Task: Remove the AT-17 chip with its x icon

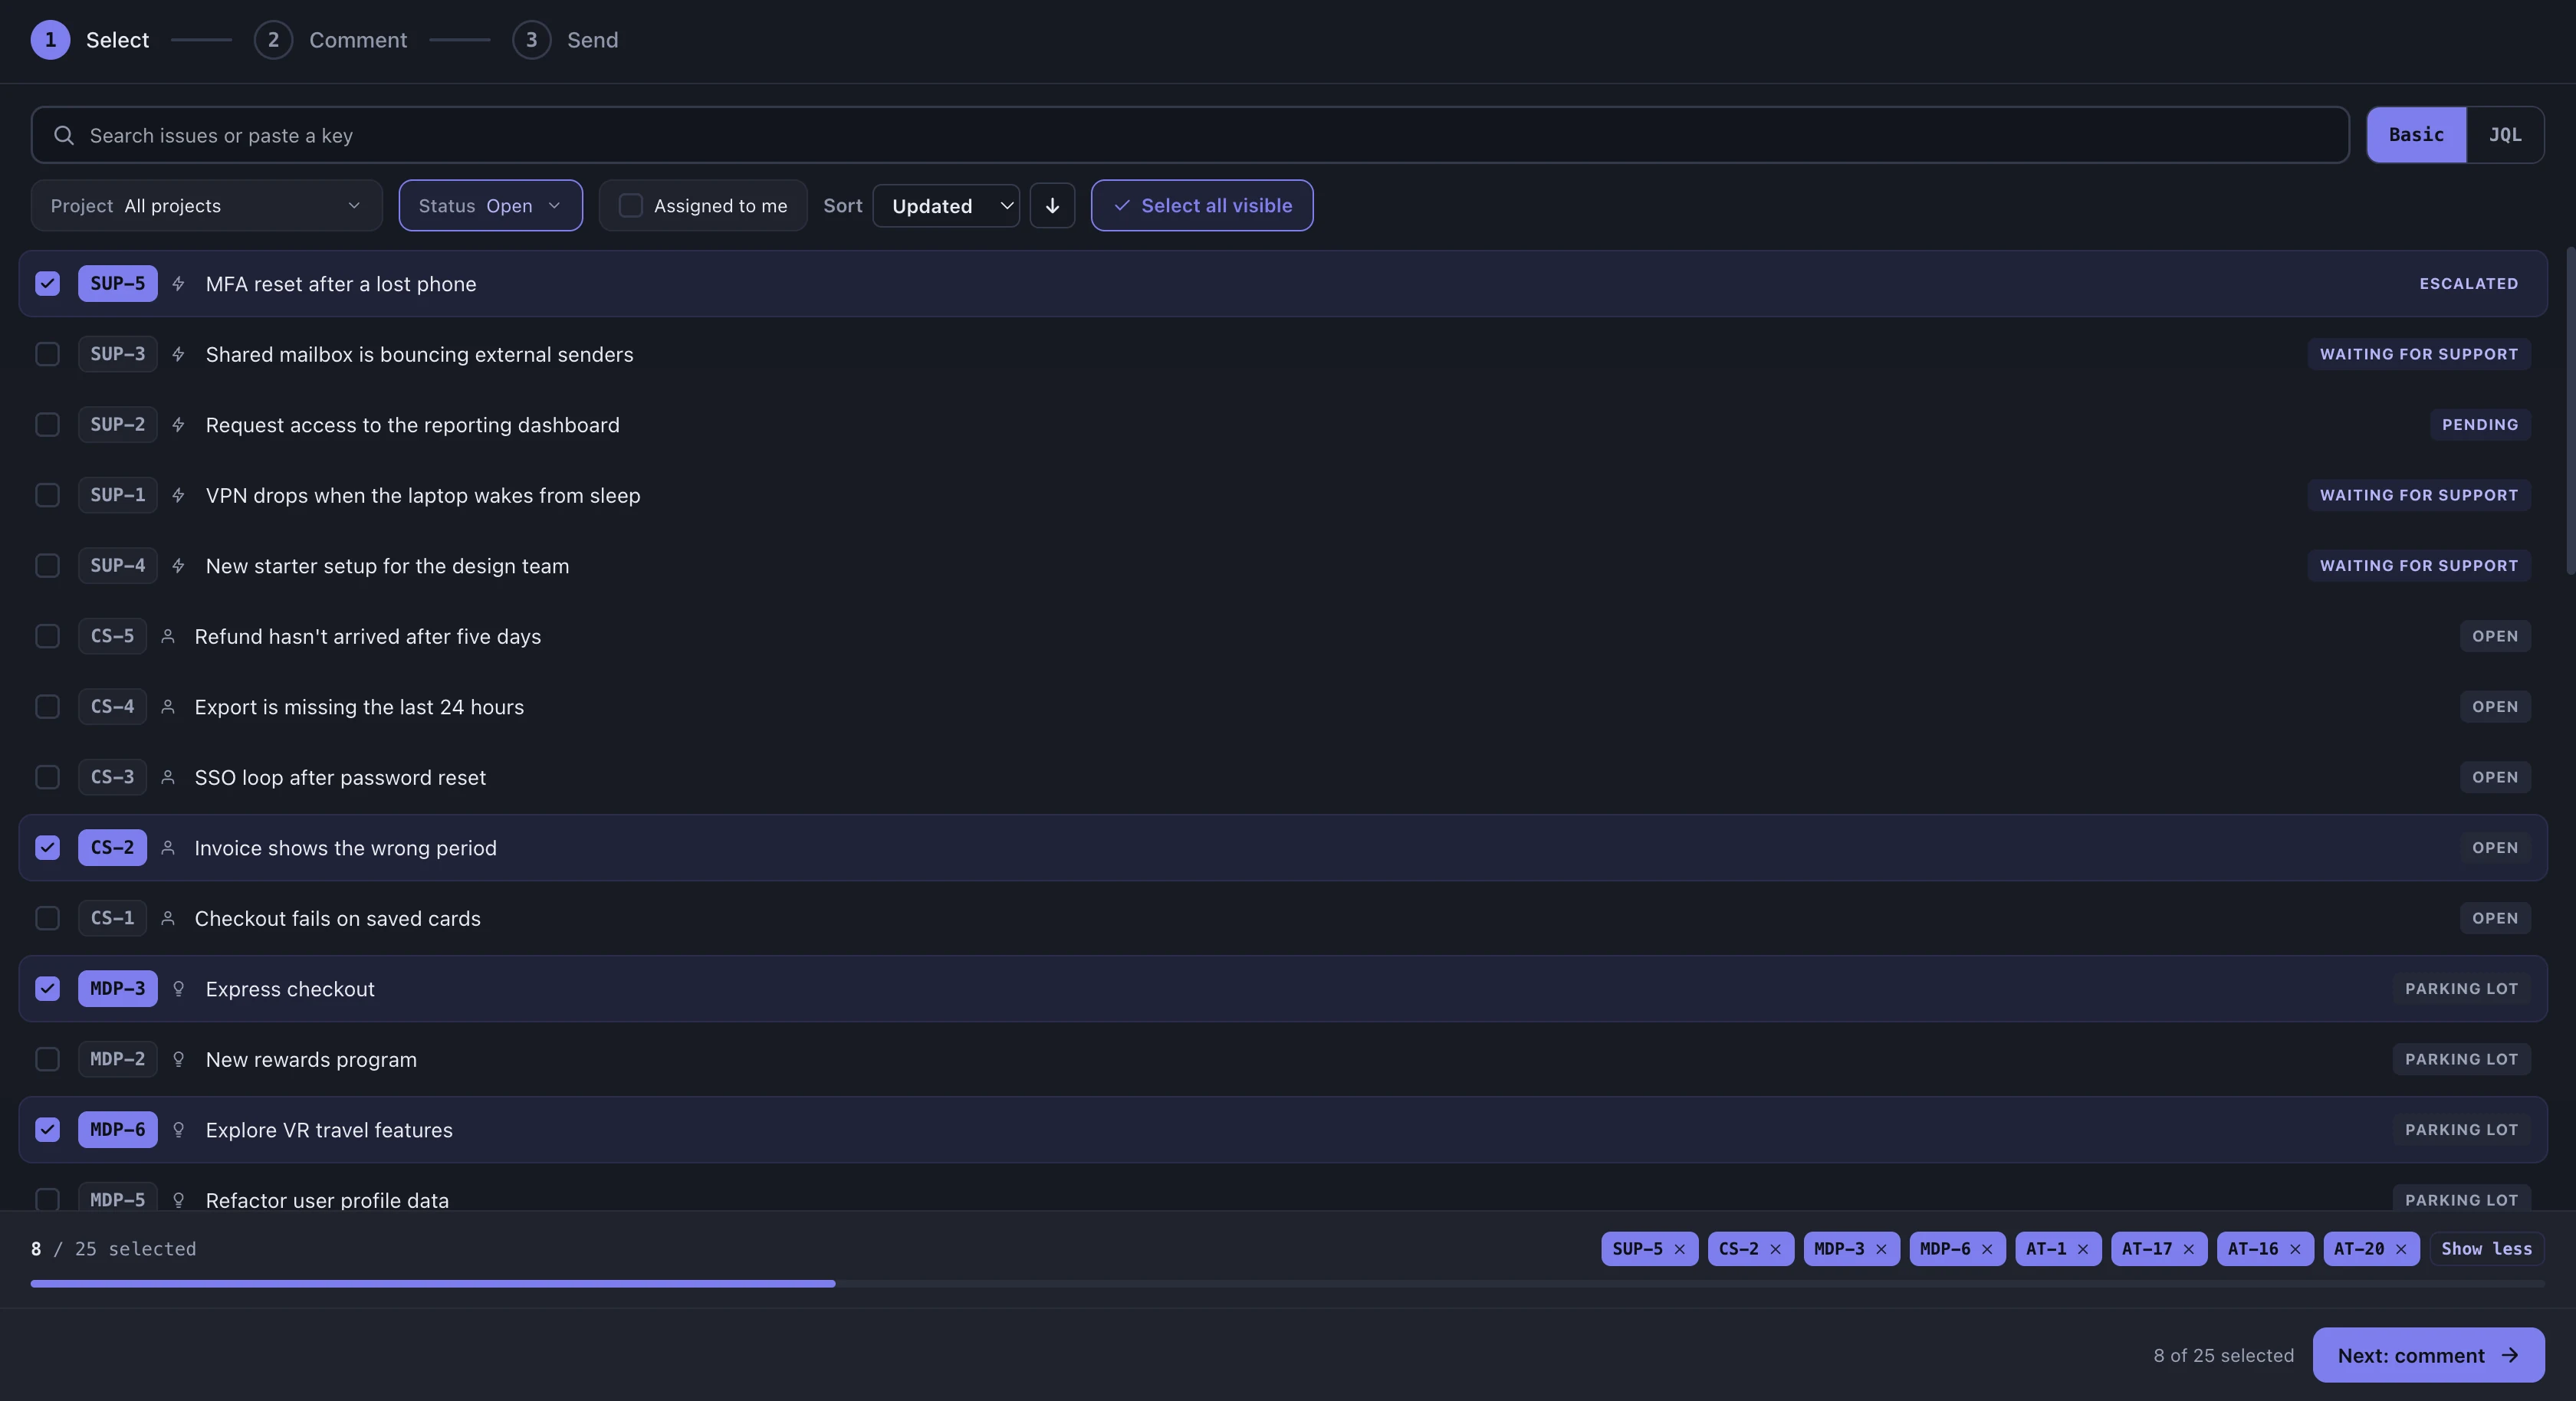Action: tap(2189, 1249)
